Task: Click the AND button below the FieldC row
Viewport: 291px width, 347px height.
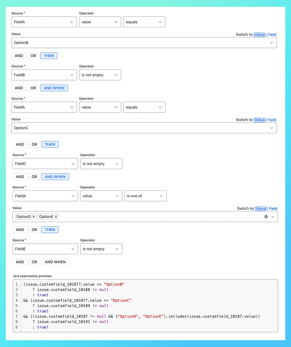Action: (x=20, y=177)
